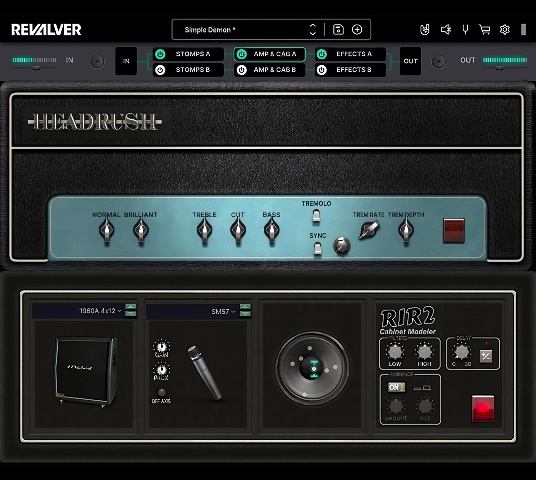Add new preset with plus icon

pyautogui.click(x=357, y=30)
